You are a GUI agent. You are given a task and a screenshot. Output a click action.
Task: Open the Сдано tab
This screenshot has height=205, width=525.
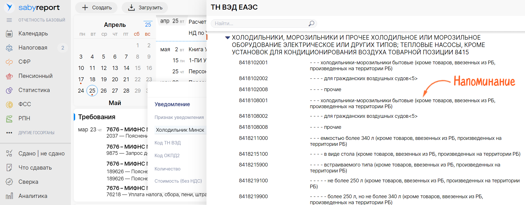(27, 153)
